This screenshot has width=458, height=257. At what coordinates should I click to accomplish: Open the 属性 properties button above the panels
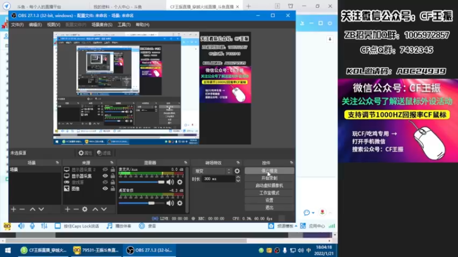point(85,153)
